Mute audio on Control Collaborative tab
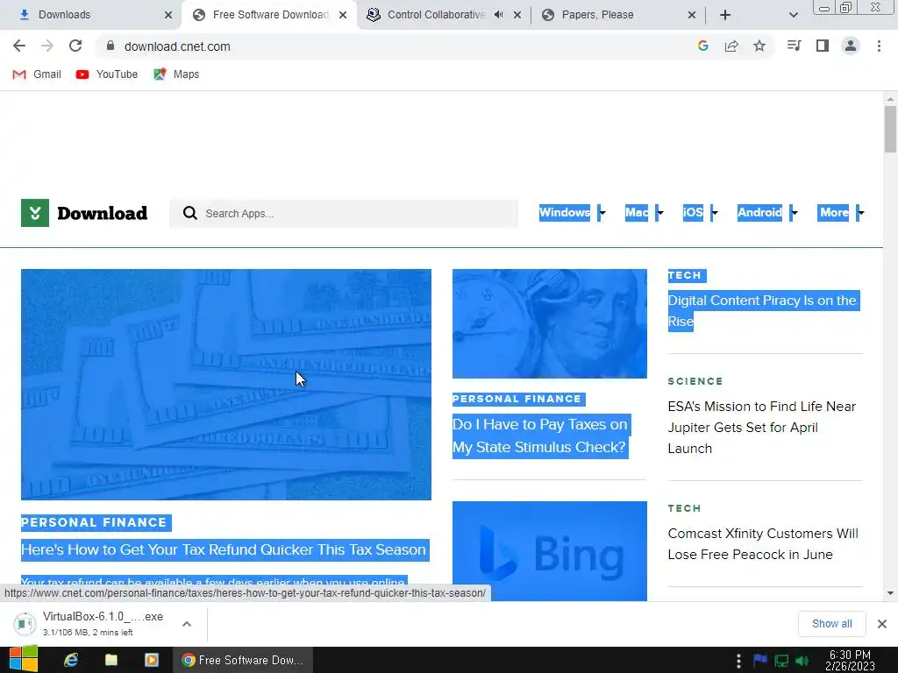Image resolution: width=898 pixels, height=673 pixels. point(498,15)
